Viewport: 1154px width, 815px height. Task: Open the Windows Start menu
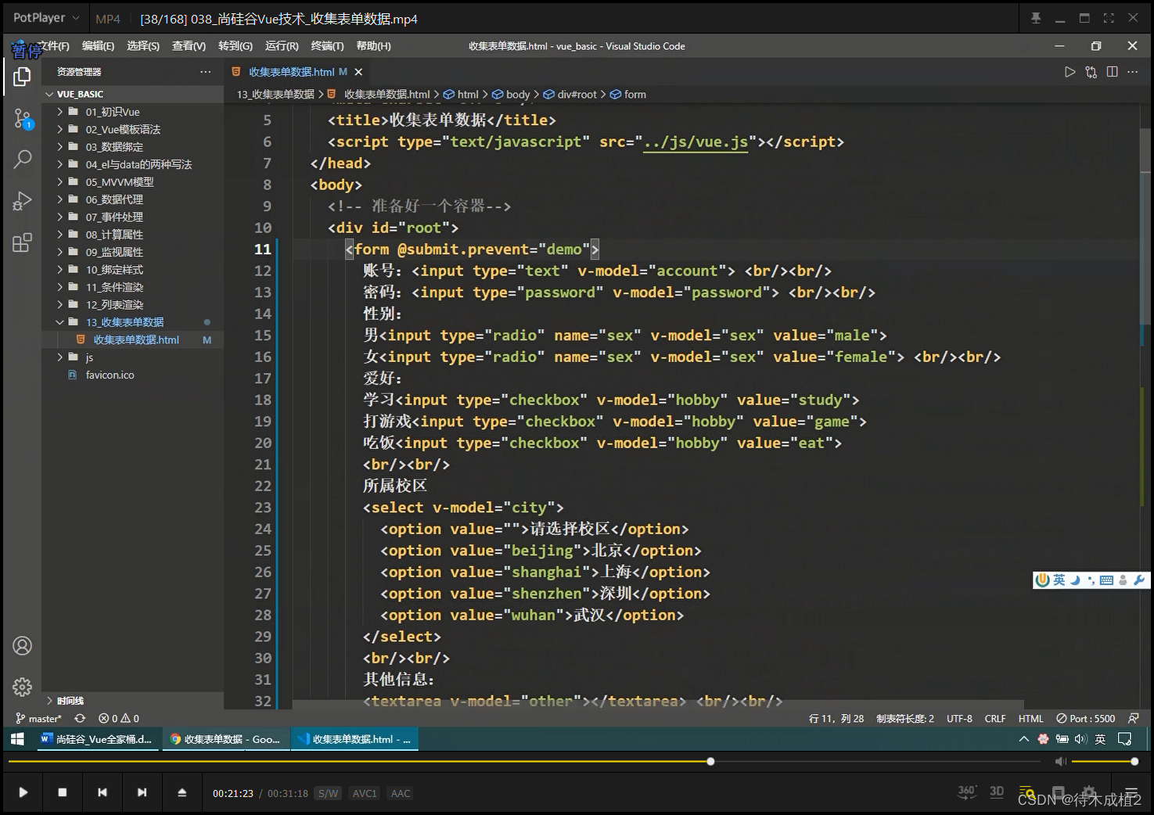[x=17, y=739]
